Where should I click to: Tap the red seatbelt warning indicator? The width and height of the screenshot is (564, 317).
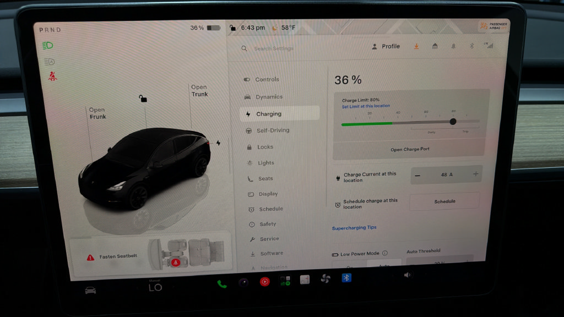point(52,76)
